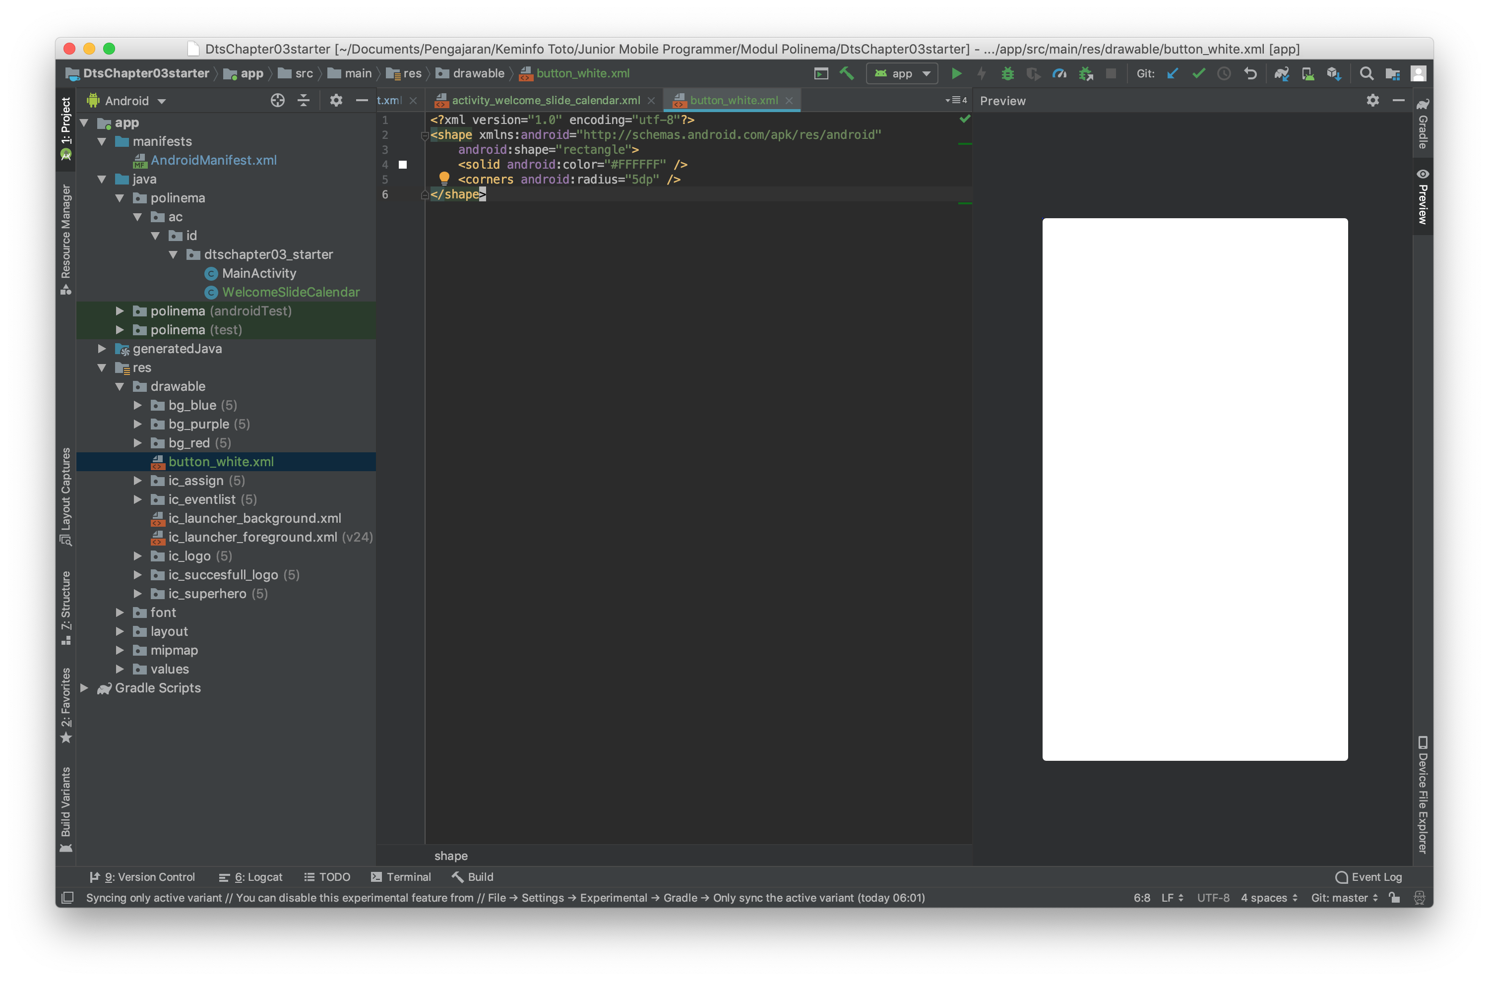
Task: Open the Android profiler icon
Action: tap(1059, 74)
